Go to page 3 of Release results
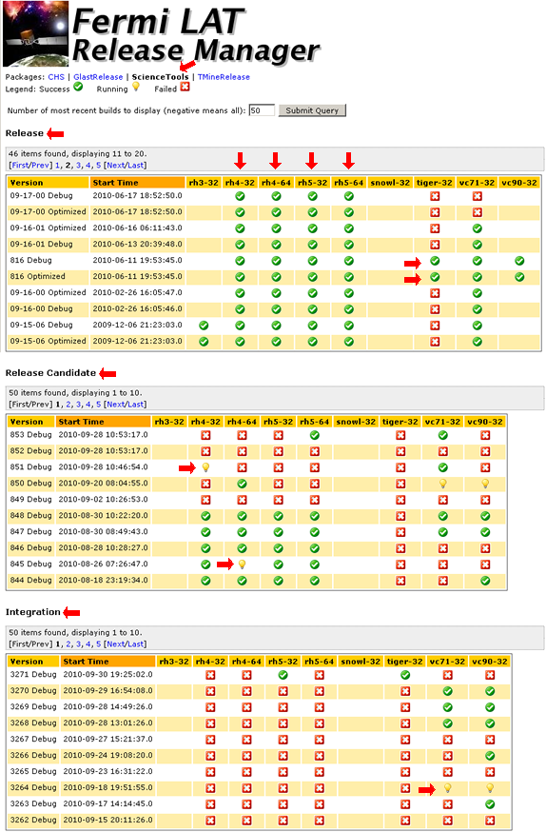The width and height of the screenshot is (546, 832). click(78, 166)
